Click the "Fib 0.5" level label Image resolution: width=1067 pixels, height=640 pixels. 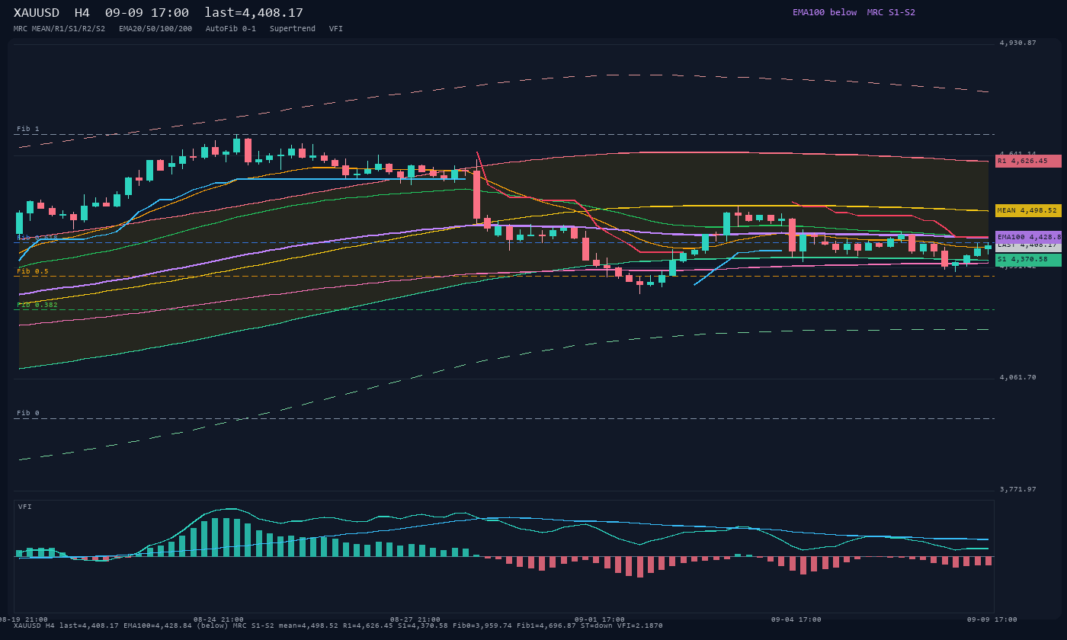click(33, 271)
